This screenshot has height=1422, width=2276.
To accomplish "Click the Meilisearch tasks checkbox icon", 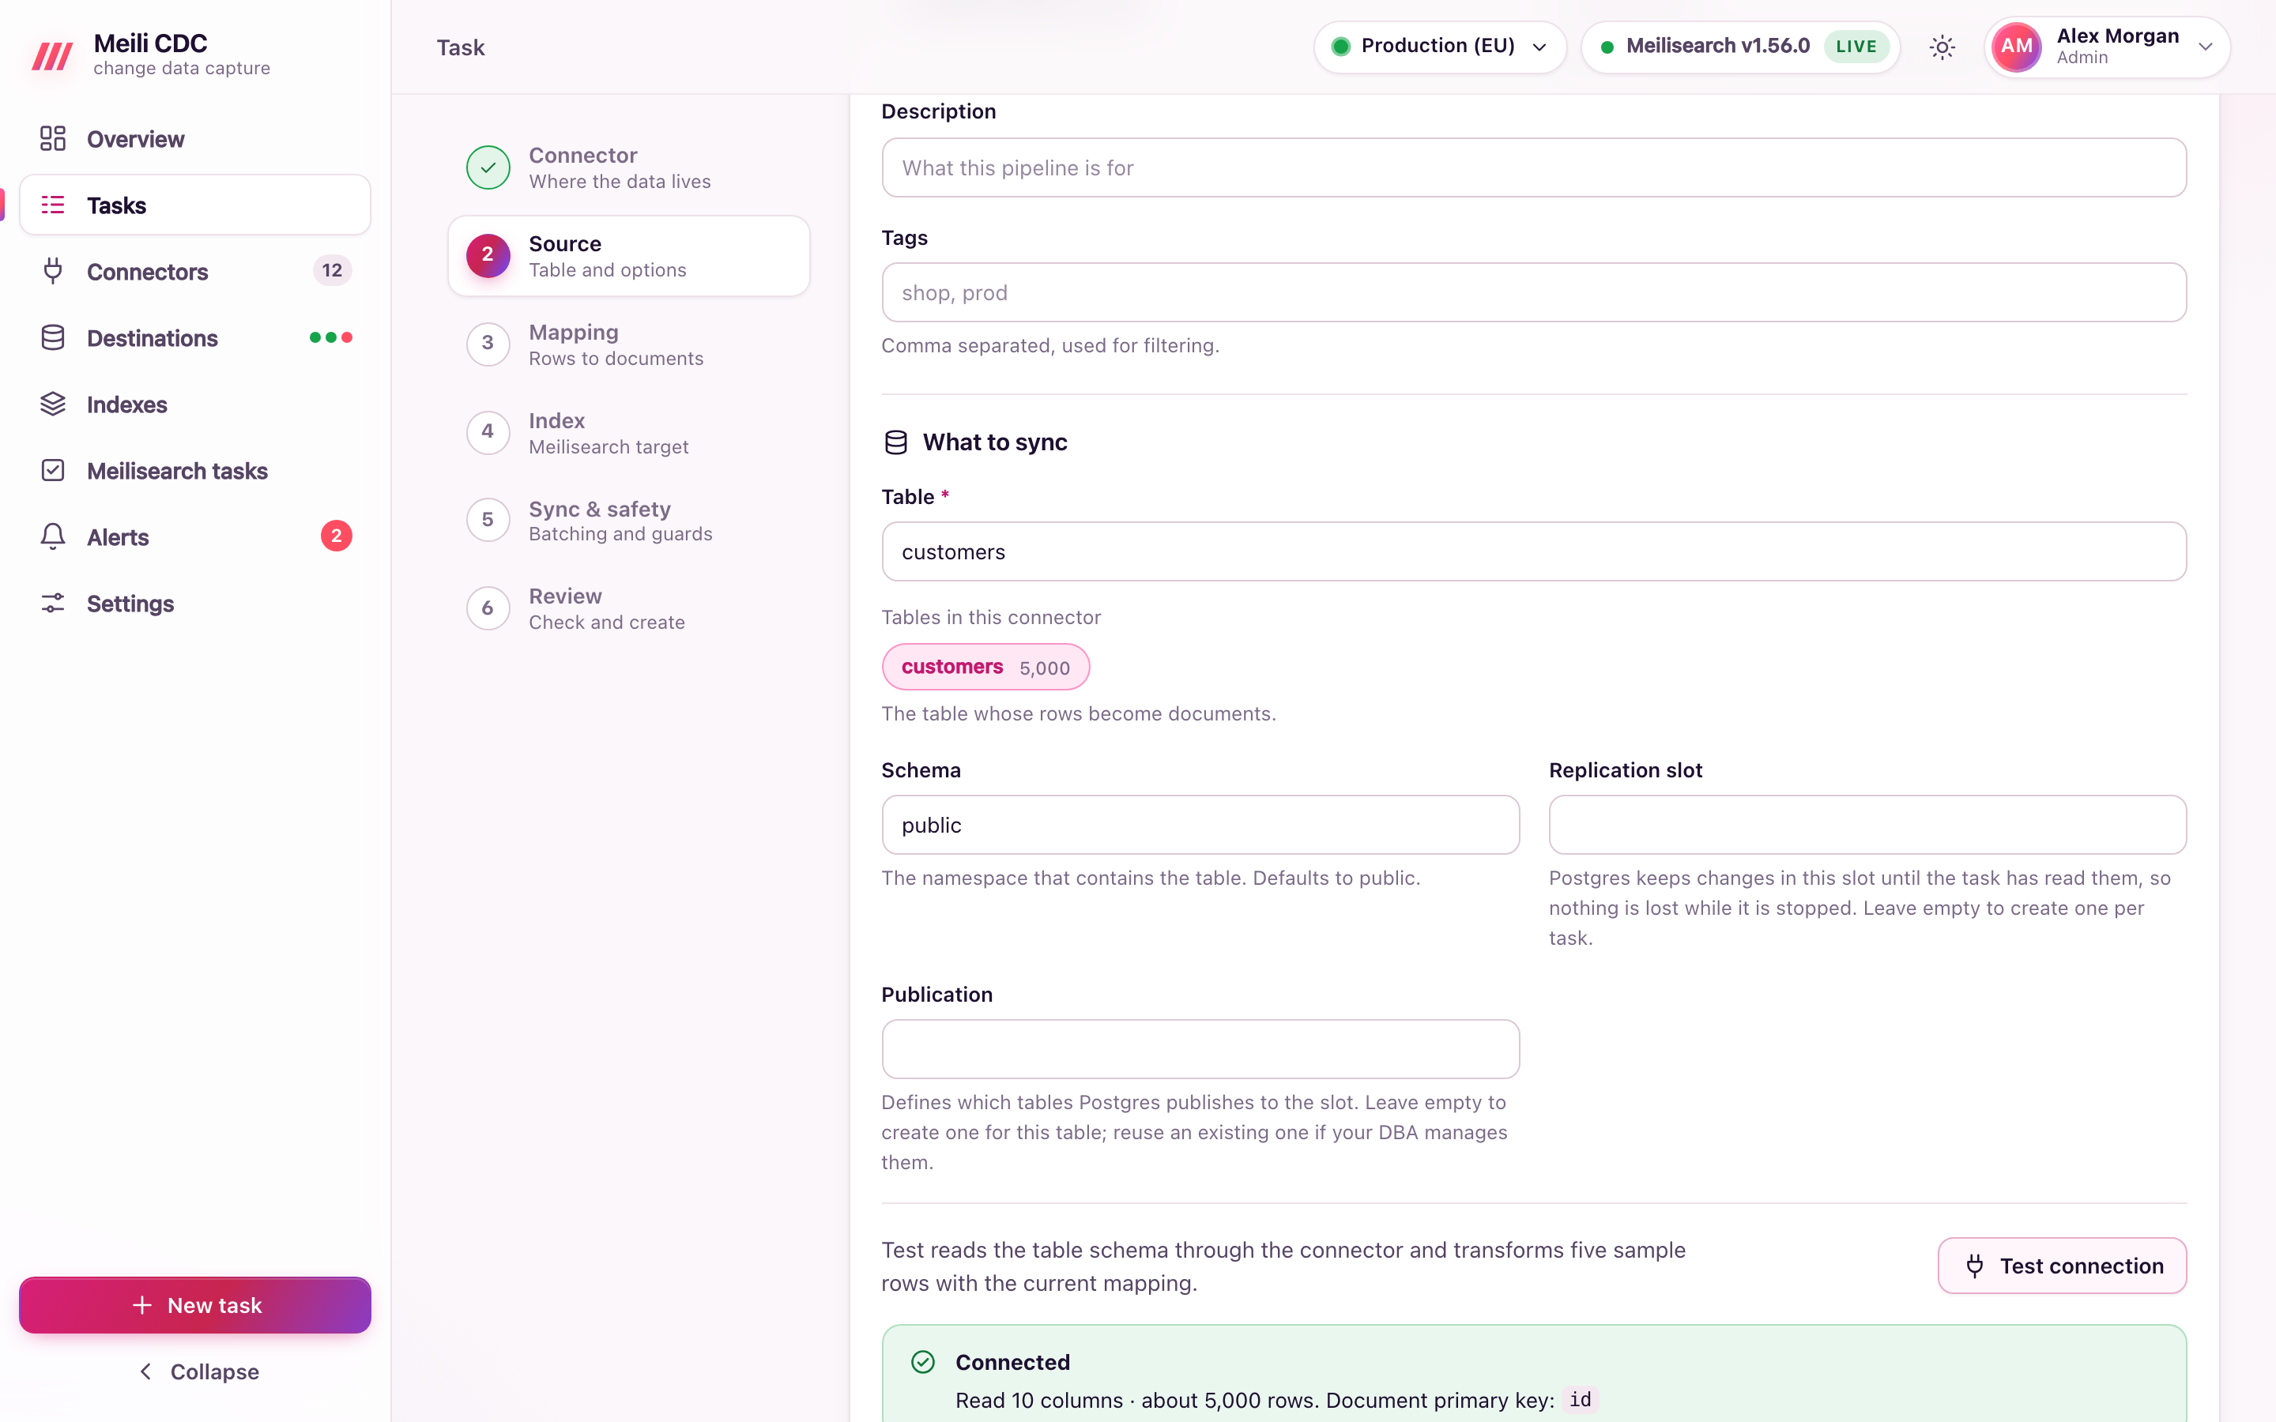I will (x=53, y=470).
